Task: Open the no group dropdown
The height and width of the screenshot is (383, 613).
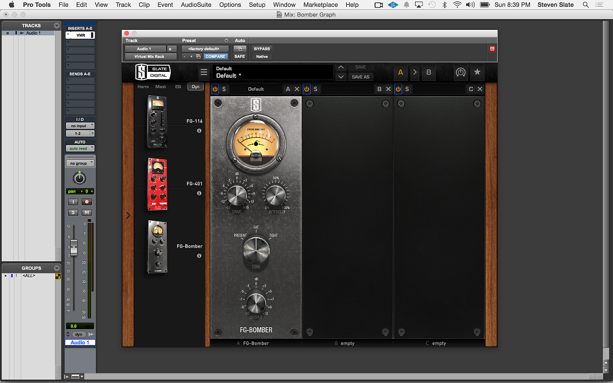Action: coord(80,163)
